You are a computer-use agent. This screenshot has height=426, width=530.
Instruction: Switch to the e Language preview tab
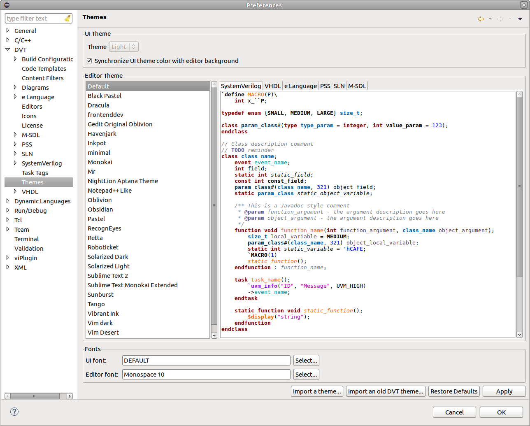click(x=300, y=86)
